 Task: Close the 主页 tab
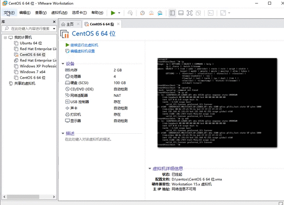pos(78,24)
